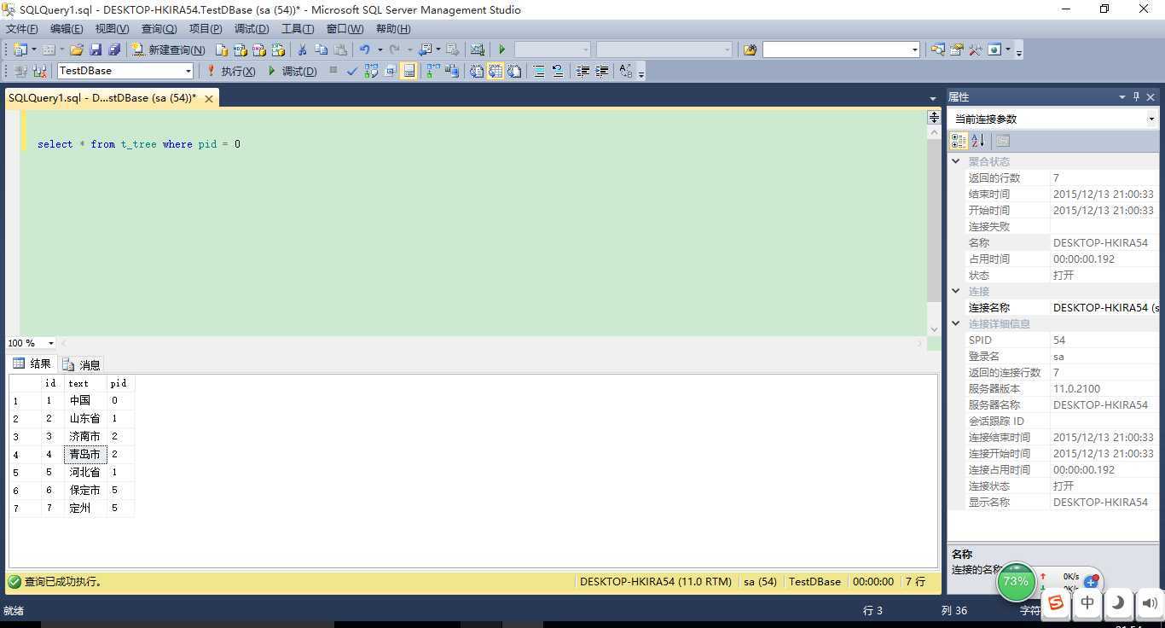Click the editor vertical scrollbar track

934,230
